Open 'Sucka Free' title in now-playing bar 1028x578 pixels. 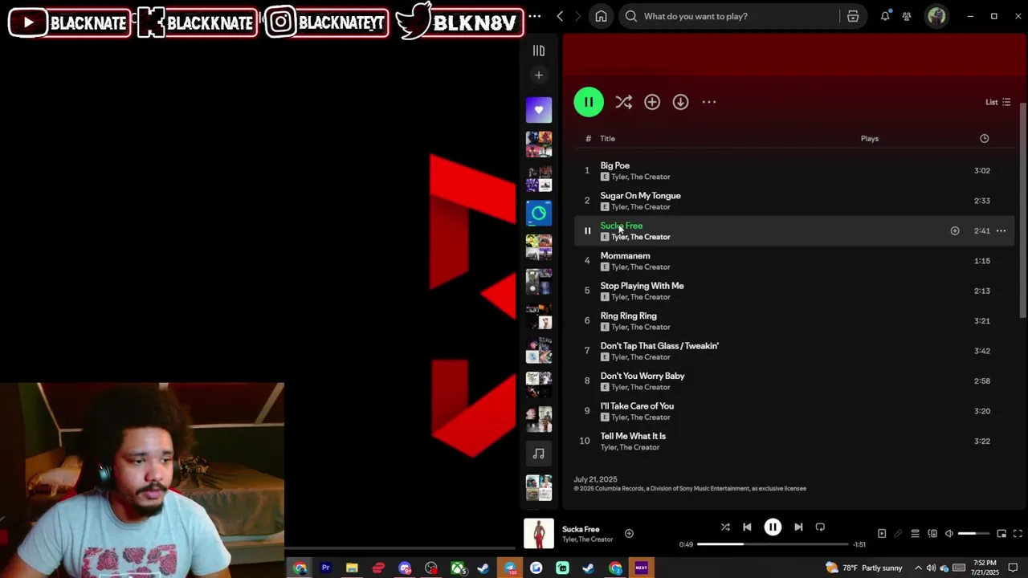(581, 529)
